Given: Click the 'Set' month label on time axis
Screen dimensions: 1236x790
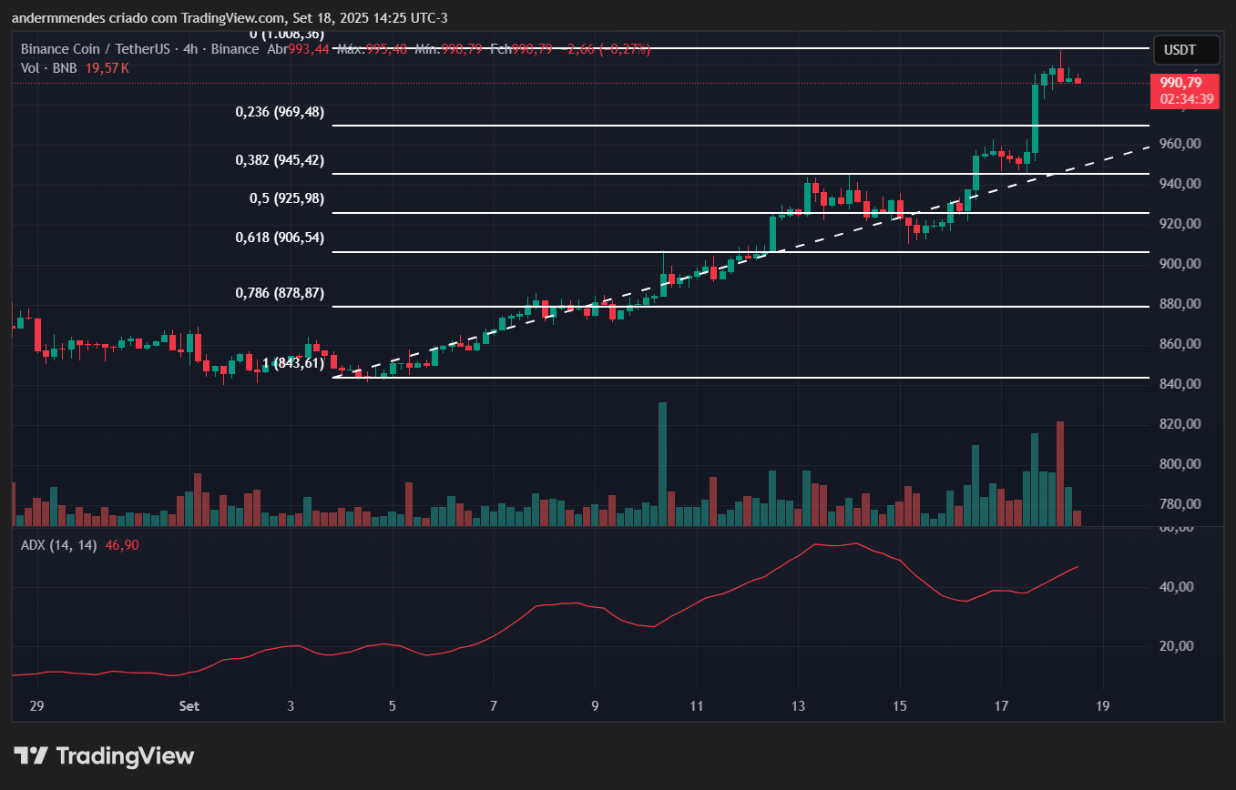Looking at the screenshot, I should (189, 705).
